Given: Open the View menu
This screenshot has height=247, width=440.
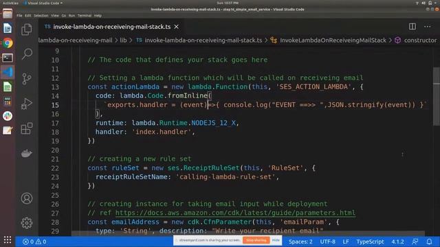Looking at the screenshot, I should [x=55, y=16].
